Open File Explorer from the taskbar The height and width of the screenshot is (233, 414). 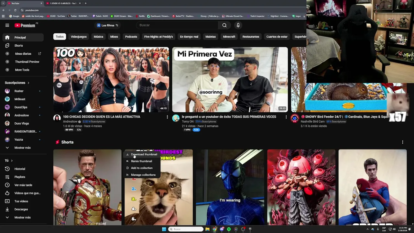tap(207, 229)
